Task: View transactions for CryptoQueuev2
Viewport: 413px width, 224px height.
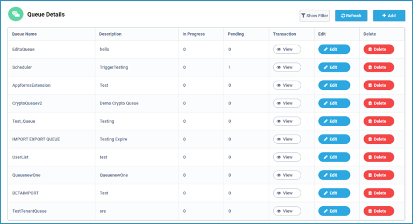Action: pyautogui.click(x=287, y=103)
